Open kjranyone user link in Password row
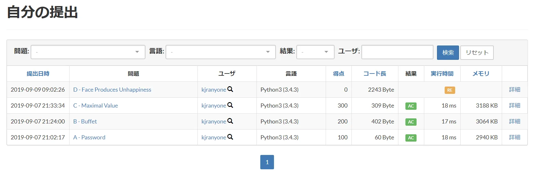The width and height of the screenshot is (533, 175). pos(214,137)
